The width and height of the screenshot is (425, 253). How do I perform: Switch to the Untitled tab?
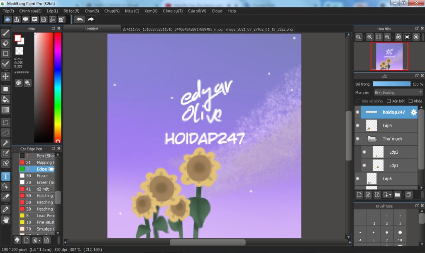tap(92, 29)
